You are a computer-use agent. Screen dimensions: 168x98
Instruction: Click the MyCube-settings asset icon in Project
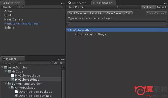pos(13,79)
